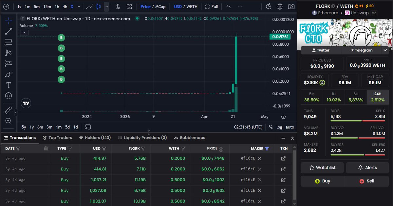
Task: Open the indicators fx button
Action: tap(118, 7)
